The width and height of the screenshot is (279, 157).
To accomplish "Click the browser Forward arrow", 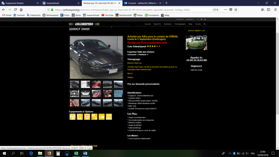I will (10, 10).
